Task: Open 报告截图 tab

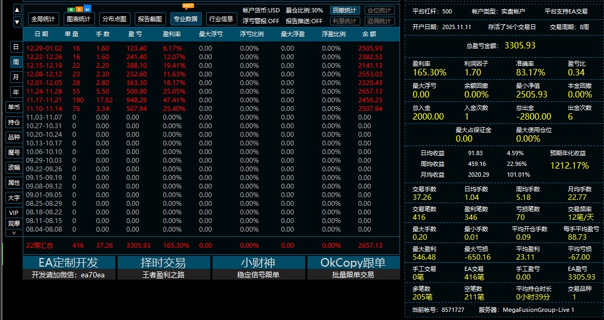Action: 150,19
